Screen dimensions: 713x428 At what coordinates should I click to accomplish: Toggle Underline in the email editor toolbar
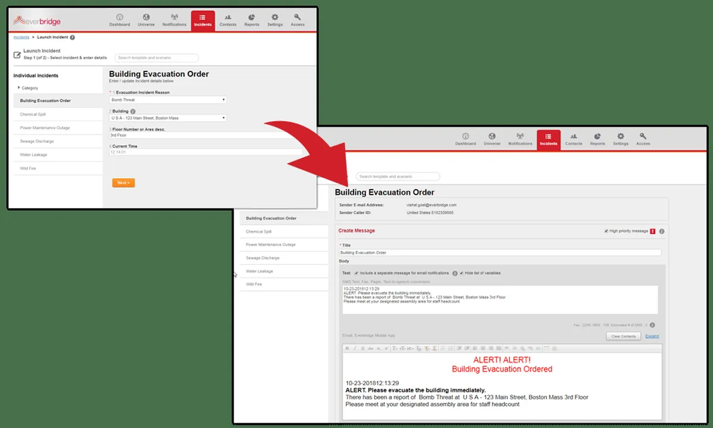point(362,348)
